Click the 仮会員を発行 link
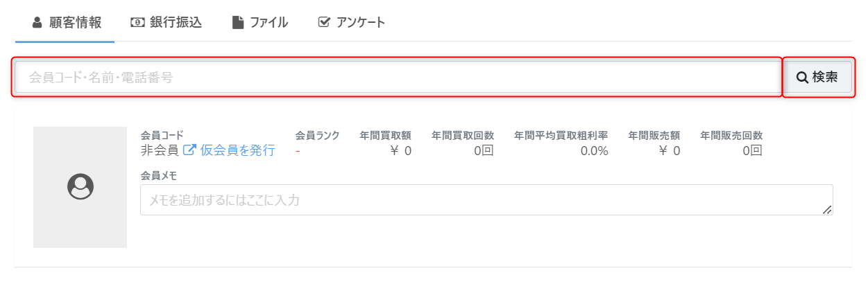868x286 pixels. click(237, 150)
